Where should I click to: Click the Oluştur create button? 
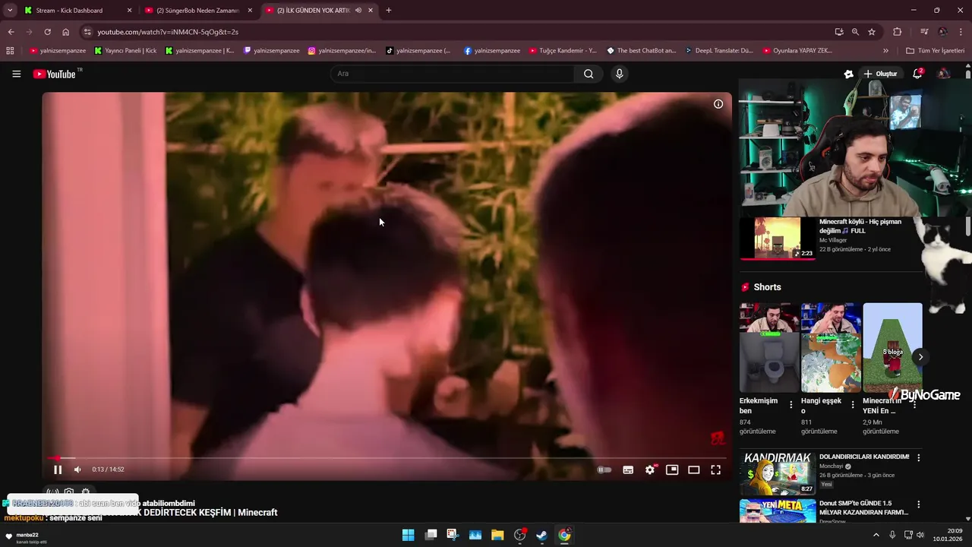click(880, 74)
